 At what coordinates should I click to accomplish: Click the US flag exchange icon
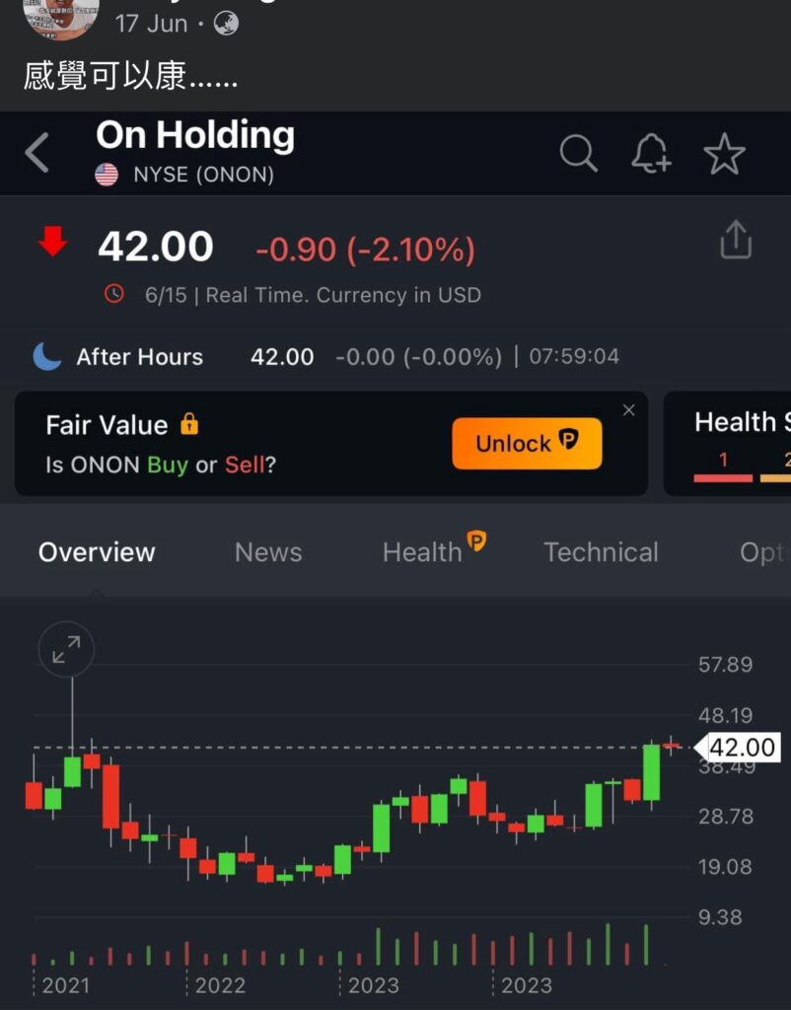click(107, 176)
